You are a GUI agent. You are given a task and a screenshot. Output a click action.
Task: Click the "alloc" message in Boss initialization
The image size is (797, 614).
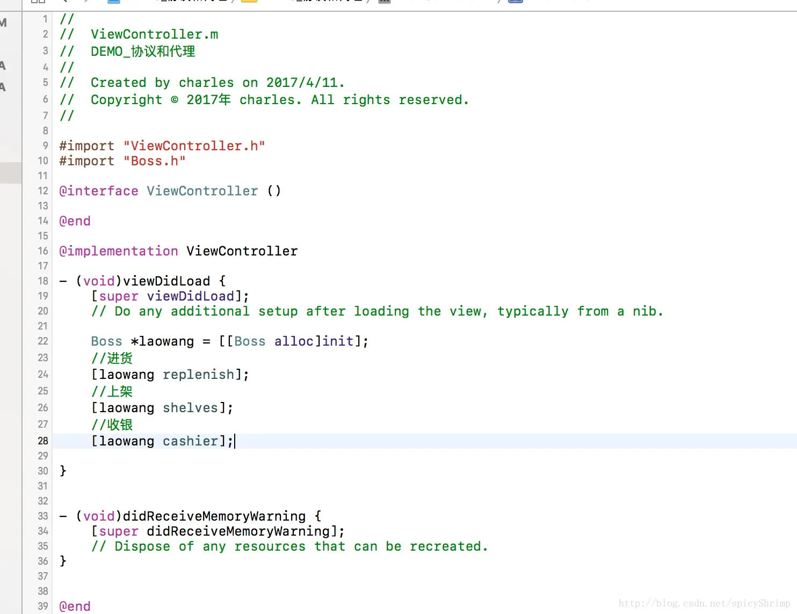294,341
